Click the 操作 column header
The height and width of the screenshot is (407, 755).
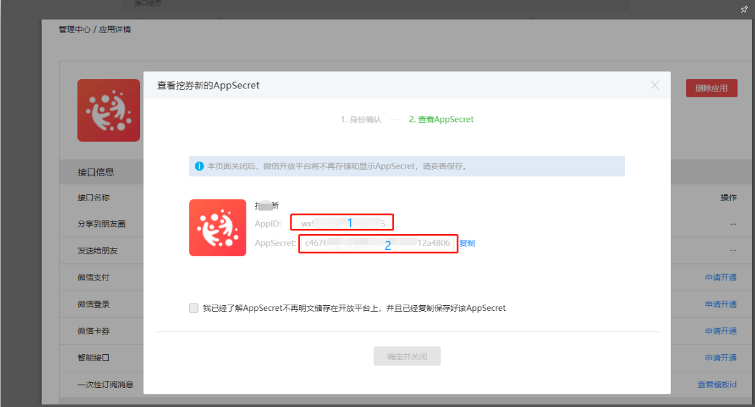click(x=728, y=197)
